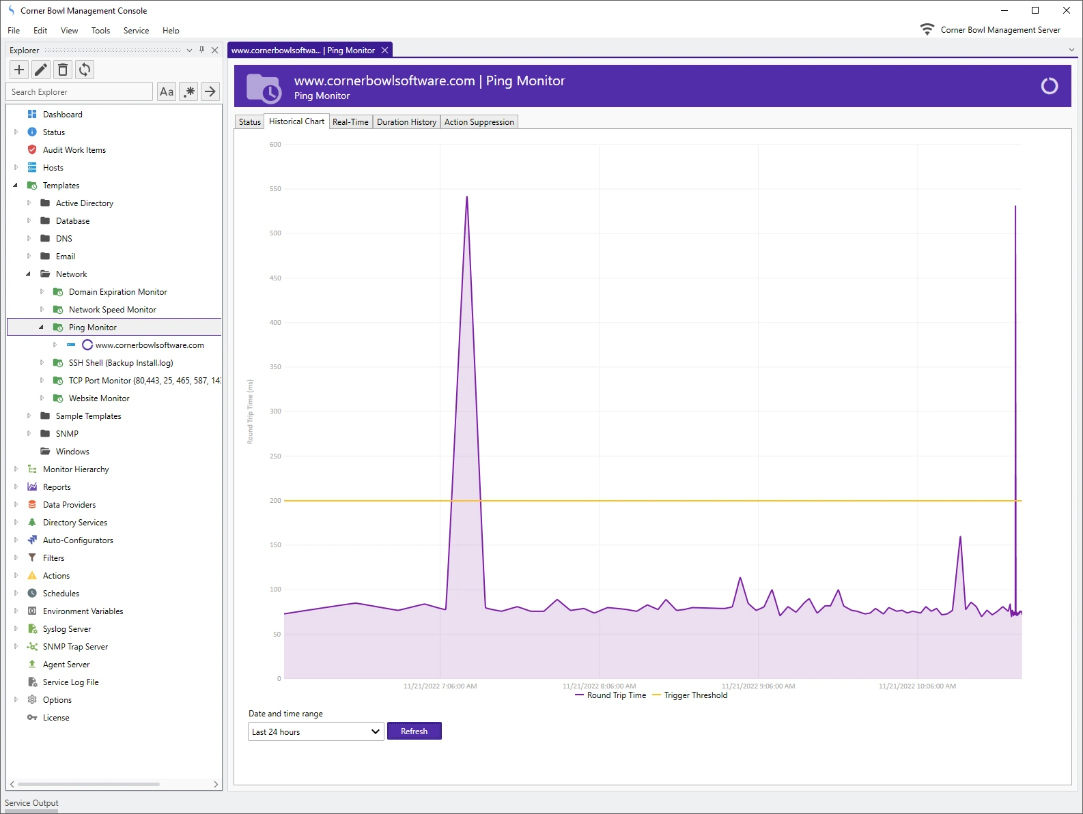This screenshot has width=1083, height=814.
Task: Open the date and time range dropdown
Action: click(x=315, y=731)
